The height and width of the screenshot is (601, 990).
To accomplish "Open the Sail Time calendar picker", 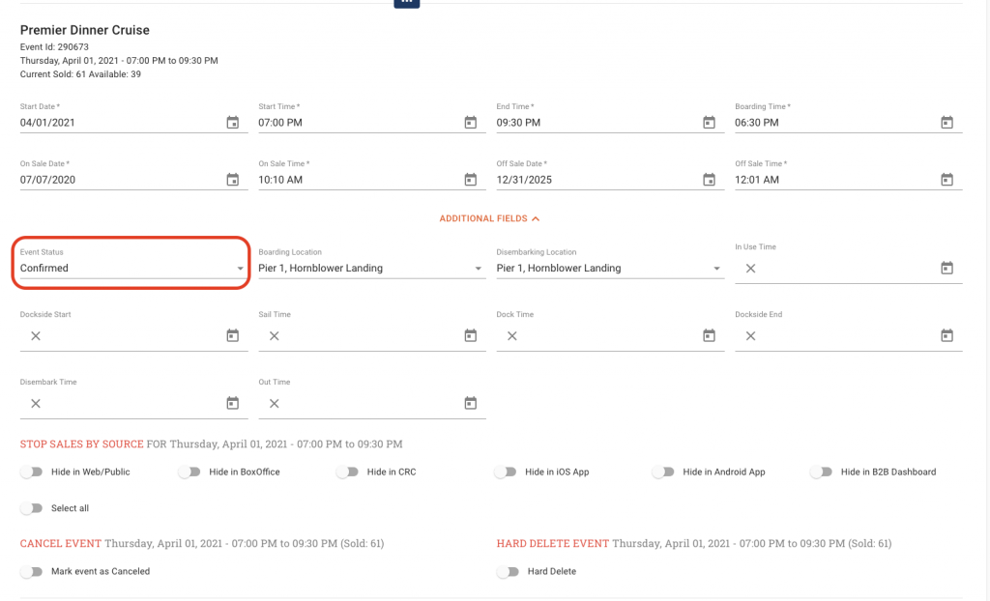I will [471, 335].
